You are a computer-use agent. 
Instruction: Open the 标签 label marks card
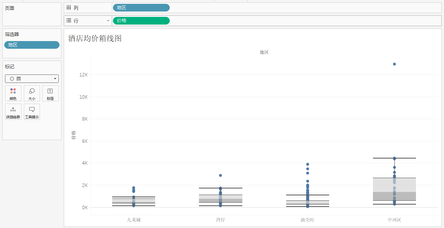[x=50, y=93]
